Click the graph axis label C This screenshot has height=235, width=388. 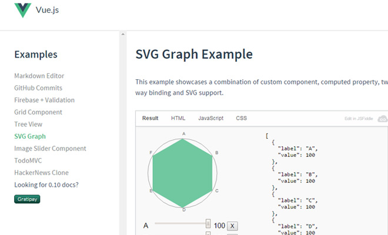[x=217, y=191]
